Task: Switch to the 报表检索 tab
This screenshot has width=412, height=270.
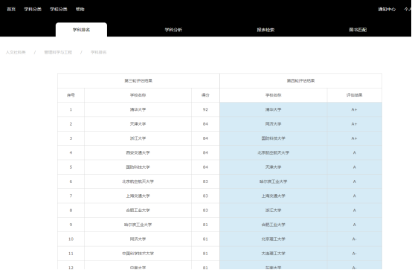Action: [265, 30]
